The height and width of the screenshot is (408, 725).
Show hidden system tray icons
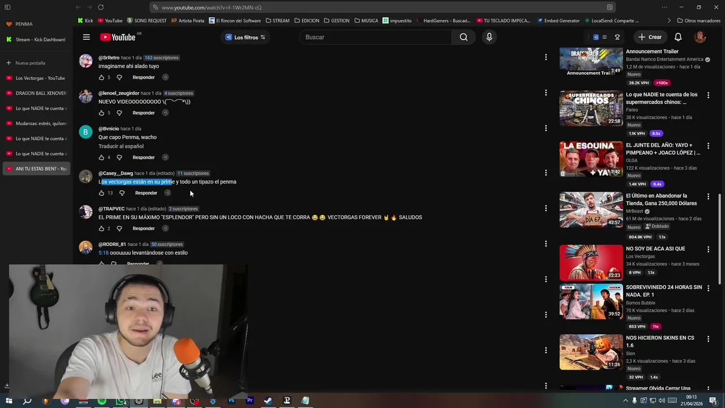[625, 401]
